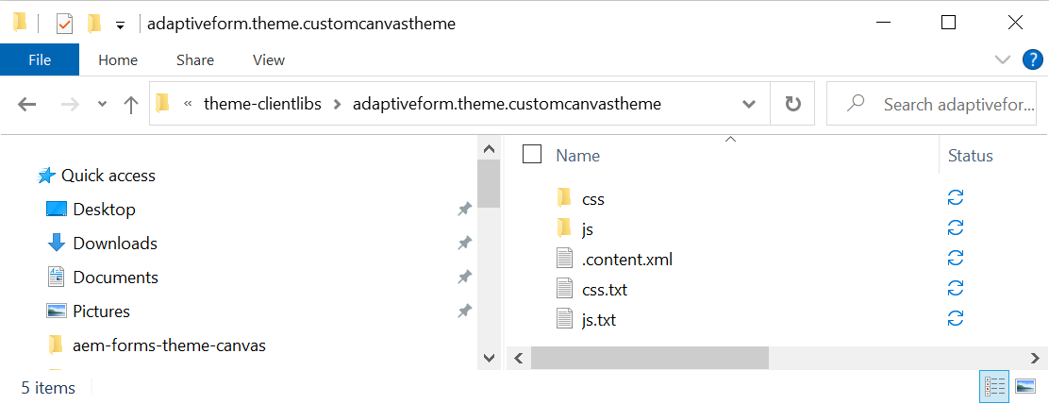Click the Refresh button beside address bar
Image resolution: width=1049 pixels, height=404 pixels.
coord(793,104)
